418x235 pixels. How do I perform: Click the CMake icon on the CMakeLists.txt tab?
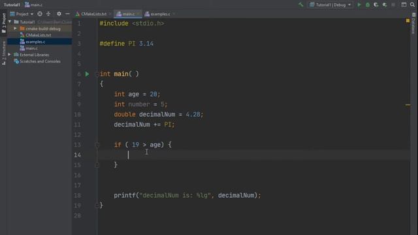point(78,14)
